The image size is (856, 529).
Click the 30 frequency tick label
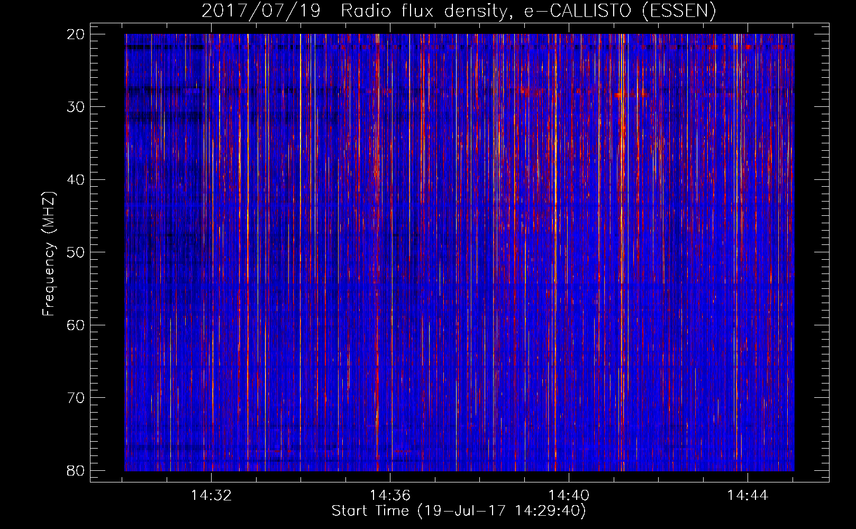pyautogui.click(x=76, y=107)
